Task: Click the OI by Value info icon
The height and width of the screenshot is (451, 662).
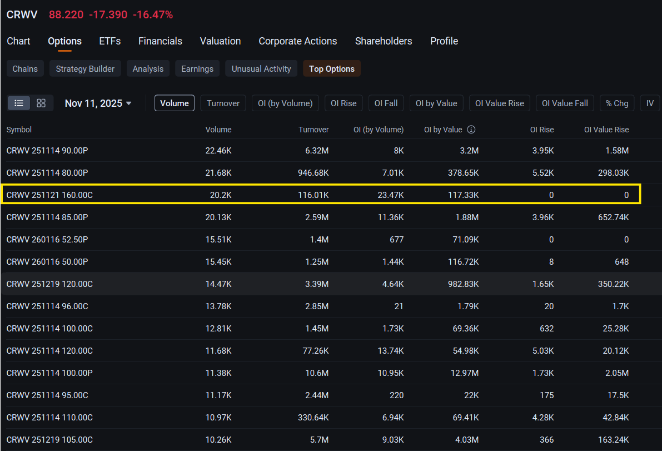Action: (x=471, y=130)
